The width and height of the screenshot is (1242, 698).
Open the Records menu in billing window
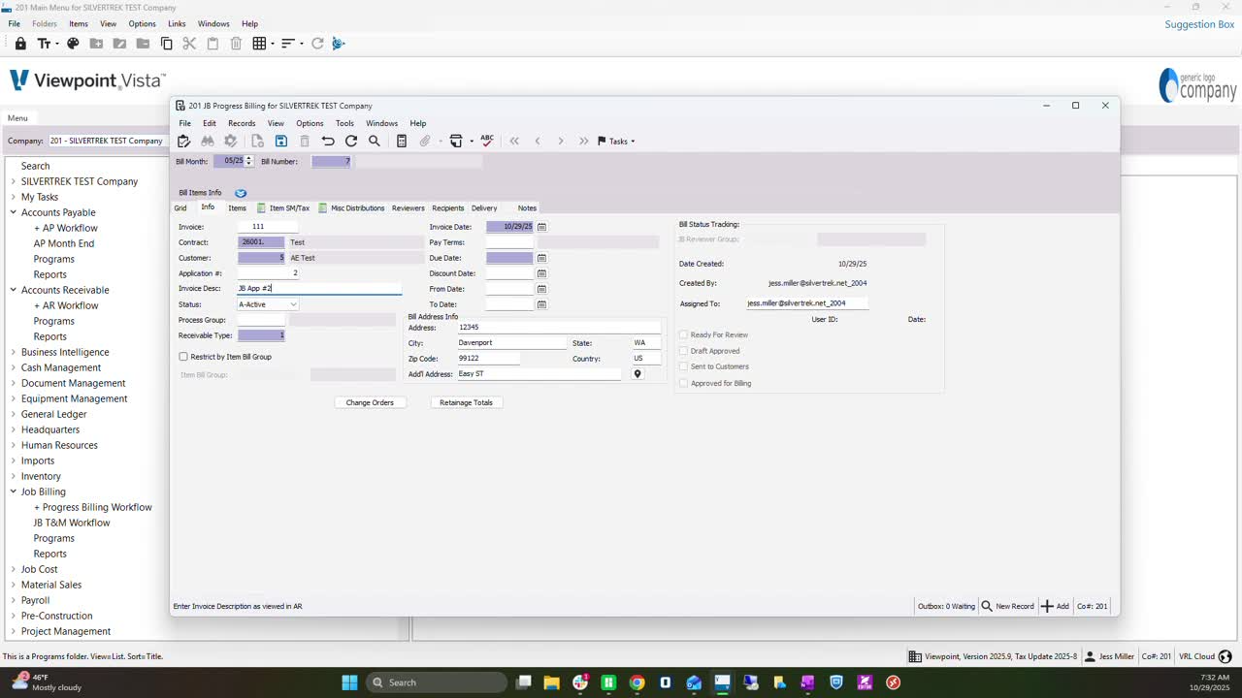pos(242,123)
